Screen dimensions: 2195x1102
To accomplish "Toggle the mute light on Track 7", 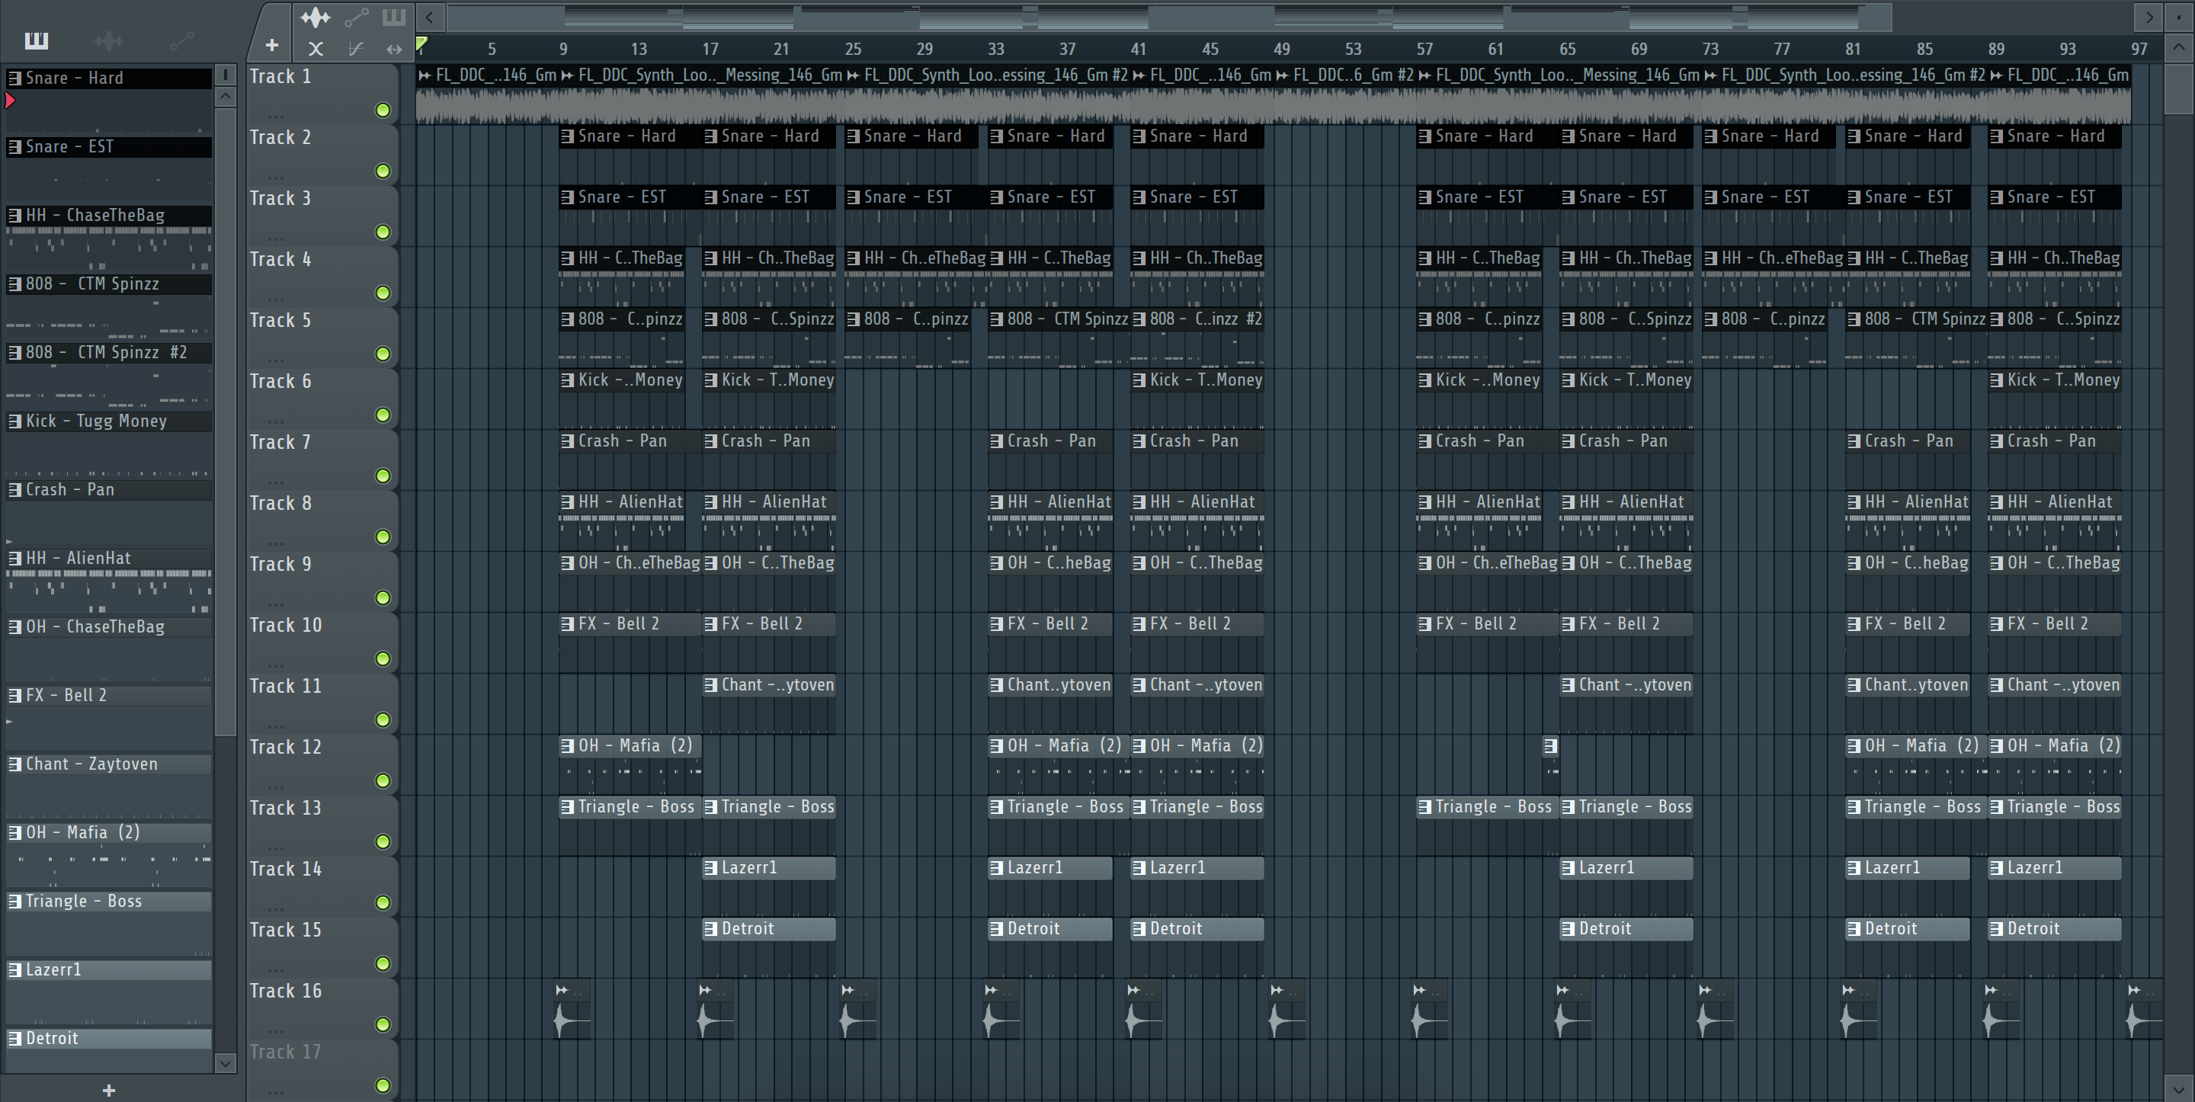I will [x=383, y=476].
